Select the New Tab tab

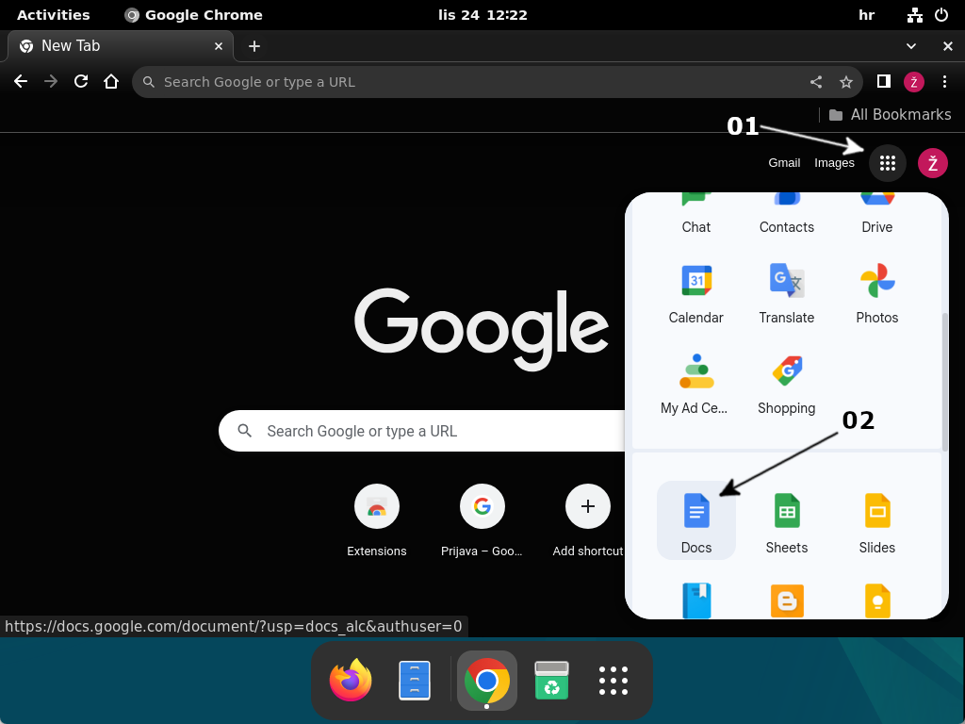pos(121,46)
